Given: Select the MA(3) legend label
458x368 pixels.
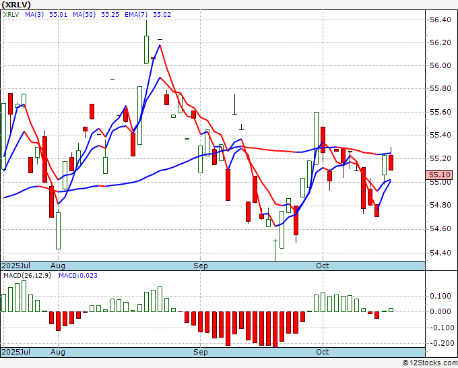Looking at the screenshot, I should point(34,15).
